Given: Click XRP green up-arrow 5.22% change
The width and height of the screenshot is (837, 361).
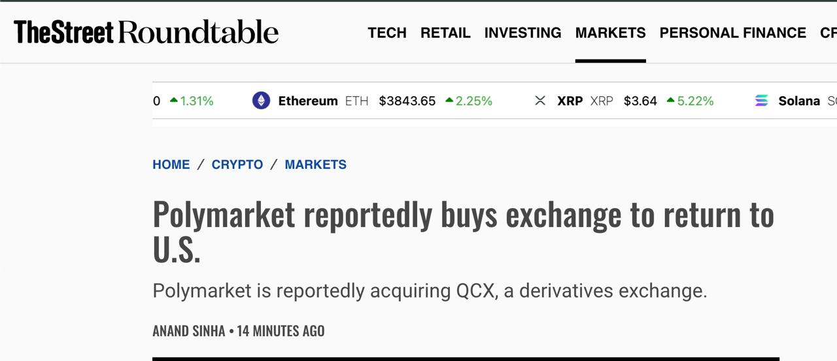Looking at the screenshot, I should 690,101.
